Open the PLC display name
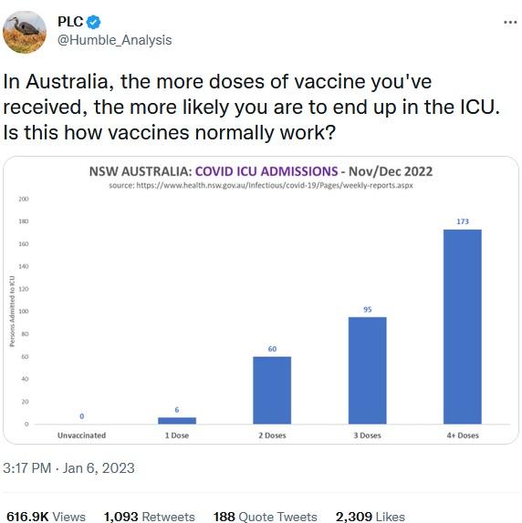Screen dimensions: 522x523 click(70, 22)
